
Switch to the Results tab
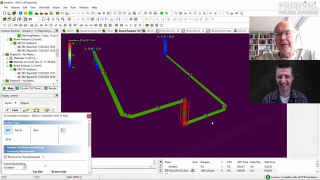(x=50, y=88)
